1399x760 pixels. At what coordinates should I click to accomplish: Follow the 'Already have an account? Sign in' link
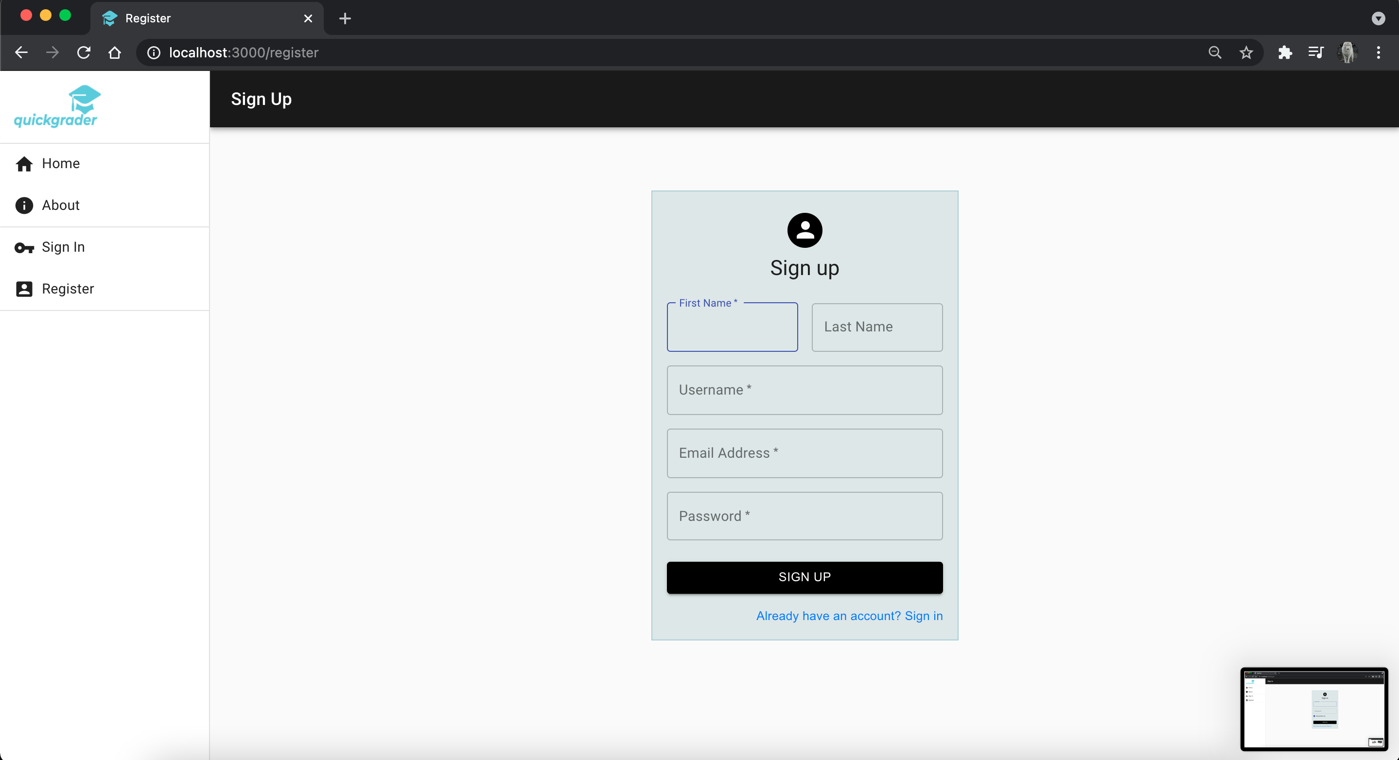(849, 616)
